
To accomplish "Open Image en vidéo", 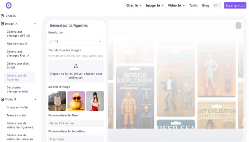I will point(17,107).
